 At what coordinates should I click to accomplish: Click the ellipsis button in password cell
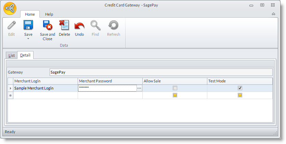point(139,88)
